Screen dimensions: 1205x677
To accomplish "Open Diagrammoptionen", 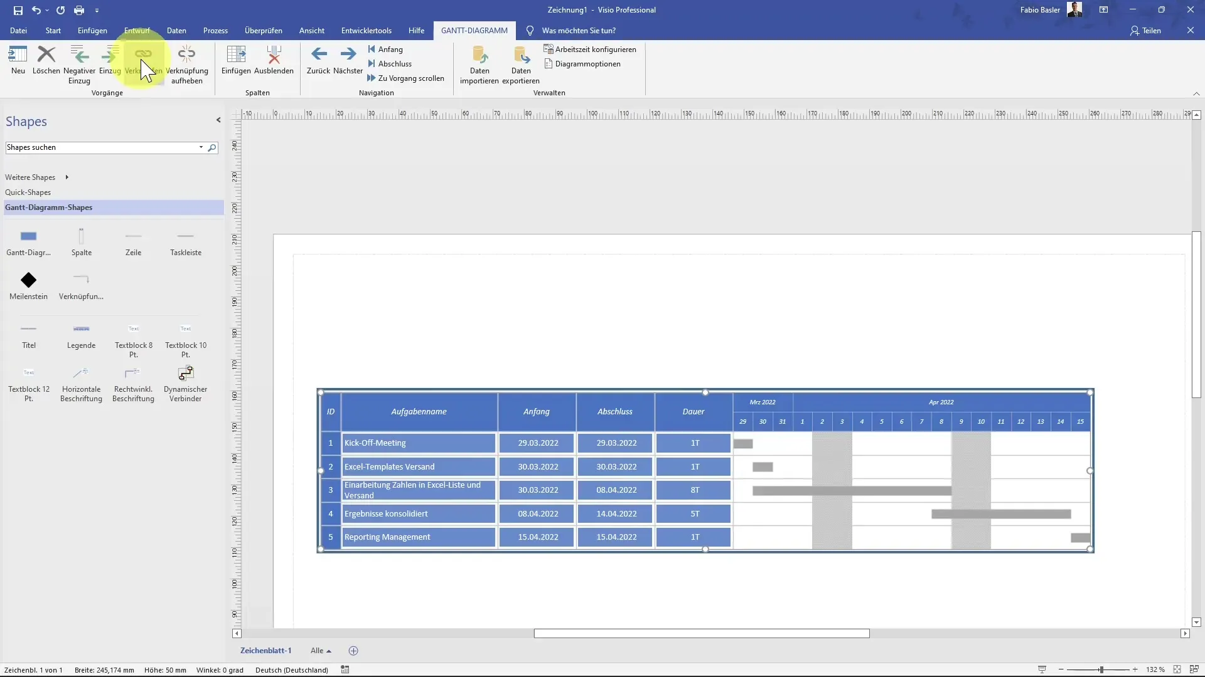I will (582, 63).
